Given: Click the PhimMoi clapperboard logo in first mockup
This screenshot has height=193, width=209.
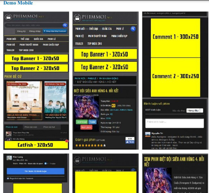Looking at the screenshot, I should click(8, 17).
